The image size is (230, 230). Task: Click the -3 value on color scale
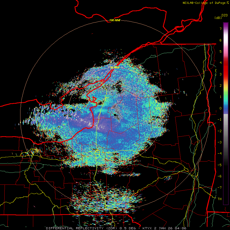coord(220,142)
